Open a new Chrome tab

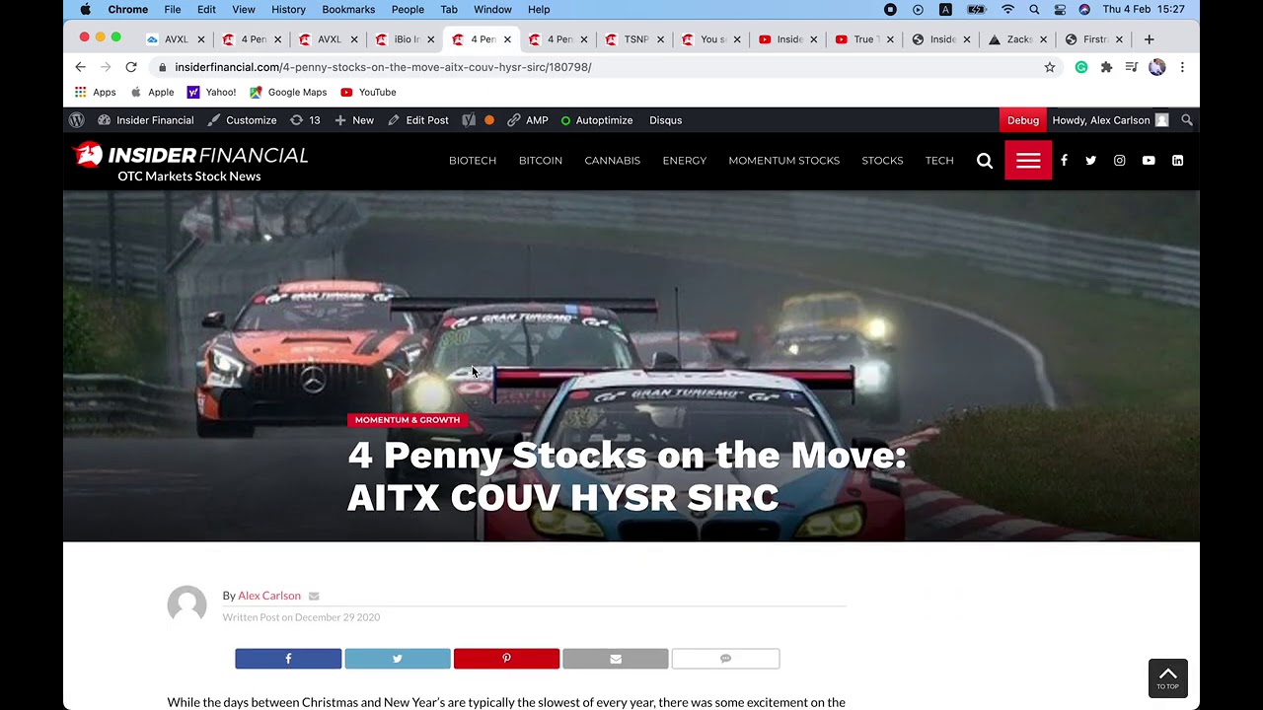click(x=1149, y=39)
